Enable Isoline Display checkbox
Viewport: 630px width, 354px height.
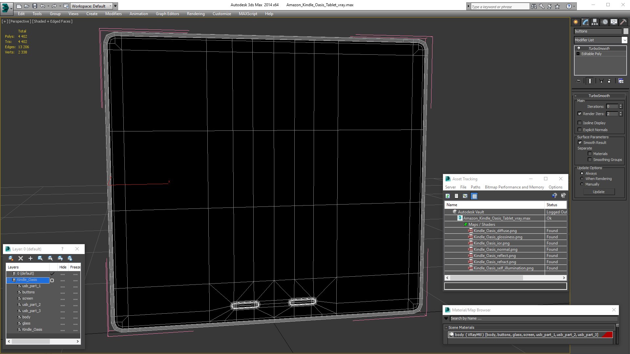click(579, 123)
